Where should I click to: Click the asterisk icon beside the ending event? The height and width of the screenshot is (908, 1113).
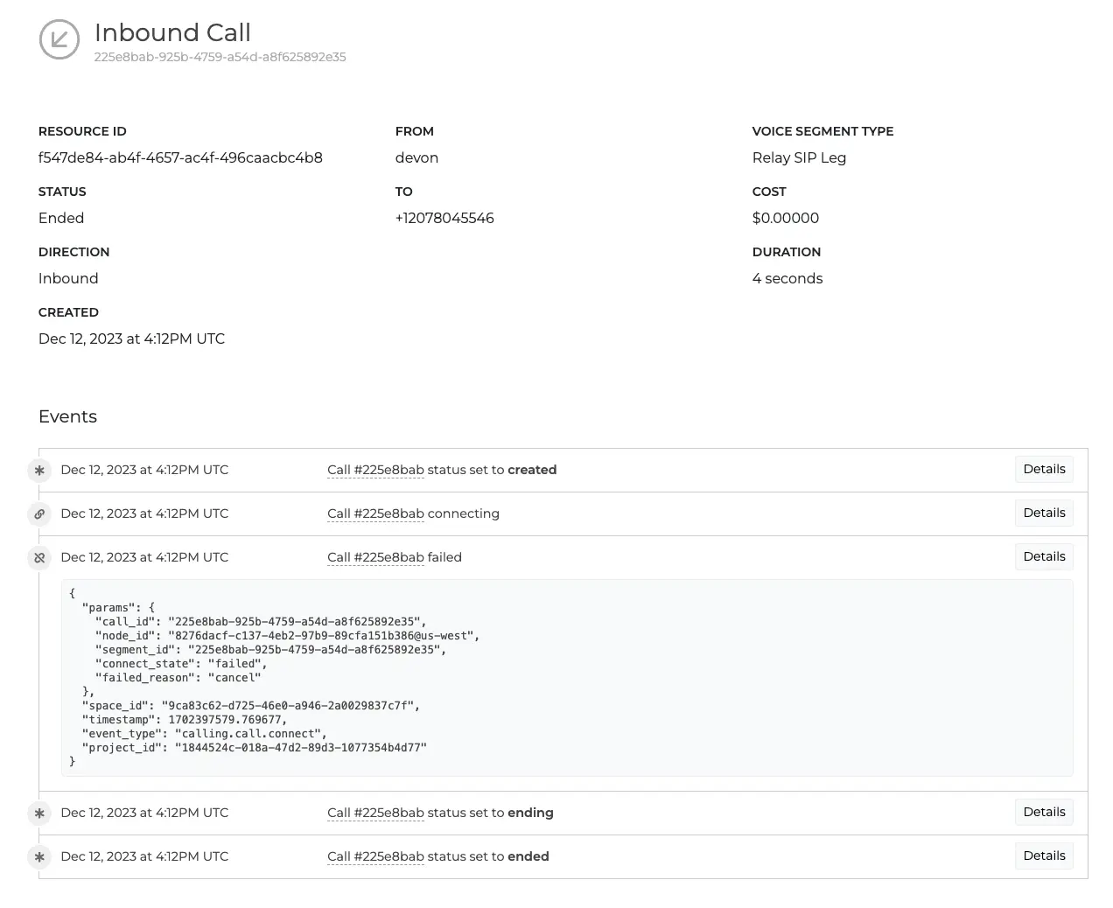(39, 814)
